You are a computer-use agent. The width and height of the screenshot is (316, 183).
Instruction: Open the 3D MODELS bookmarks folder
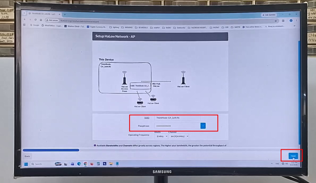tap(141, 27)
